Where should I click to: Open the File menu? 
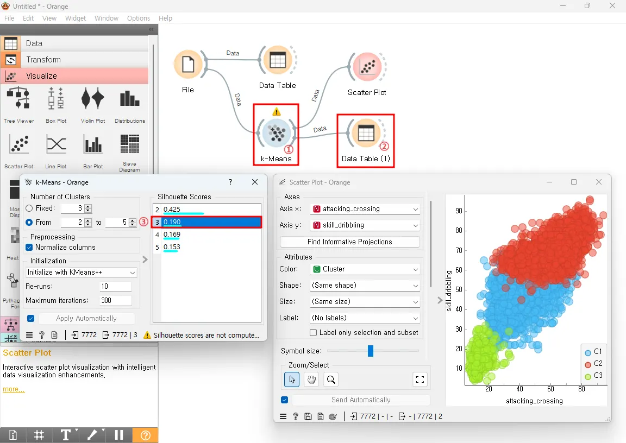point(9,18)
